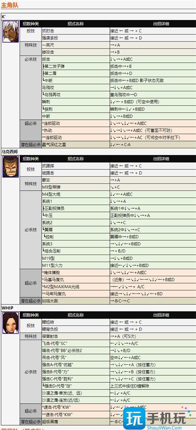Image resolution: width=196 pixels, height=430 pixels.
Task: Click the 强击B·代号"力" move
Action: (x=55, y=372)
